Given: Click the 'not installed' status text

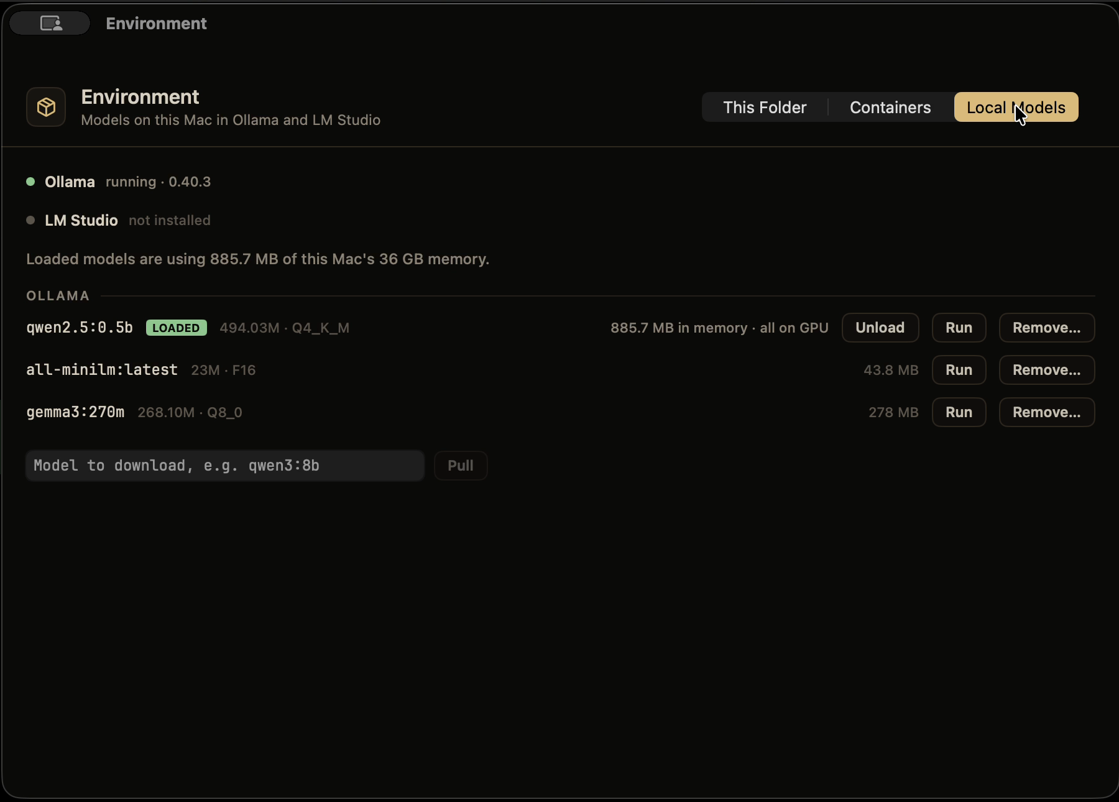Looking at the screenshot, I should (x=170, y=220).
